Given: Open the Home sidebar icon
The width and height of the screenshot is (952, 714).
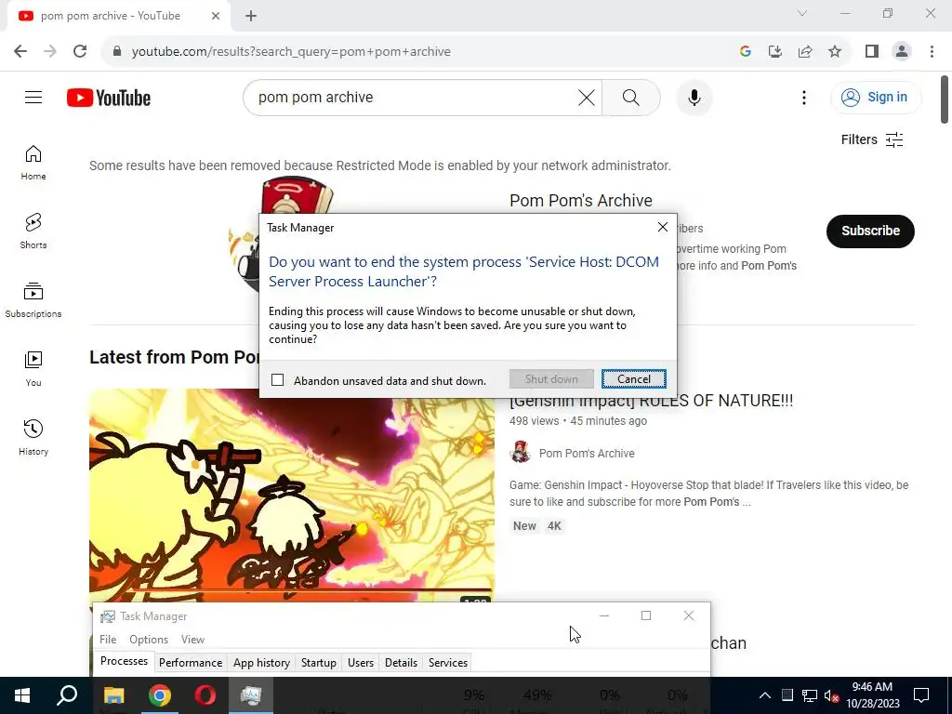Looking at the screenshot, I should (x=33, y=163).
